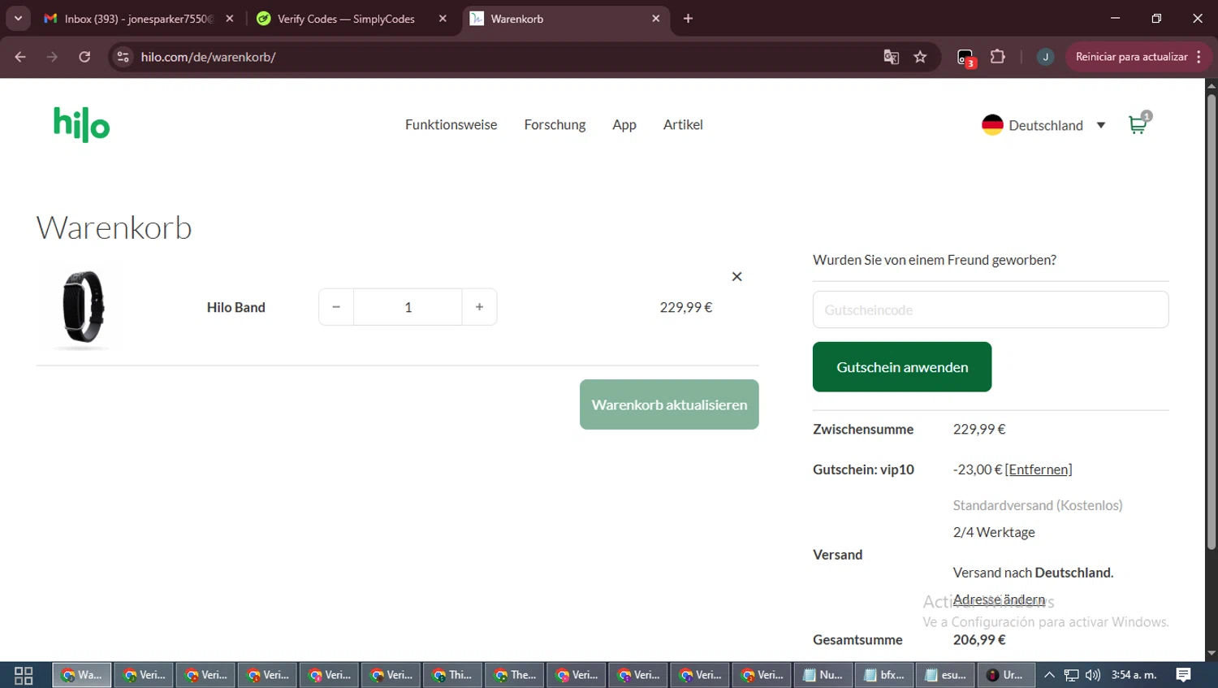Click the address bar URL
1218x688 pixels.
coord(208,57)
